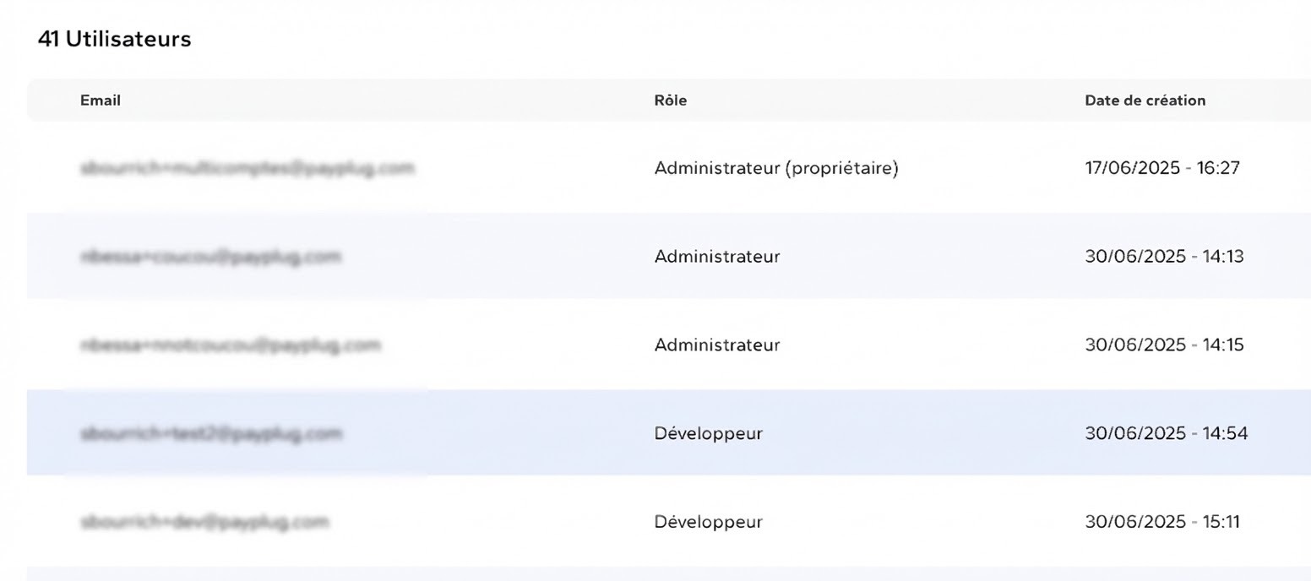This screenshot has width=1311, height=581.
Task: Click the date 30/06/2025 - 15:11
Action: pos(1161,523)
